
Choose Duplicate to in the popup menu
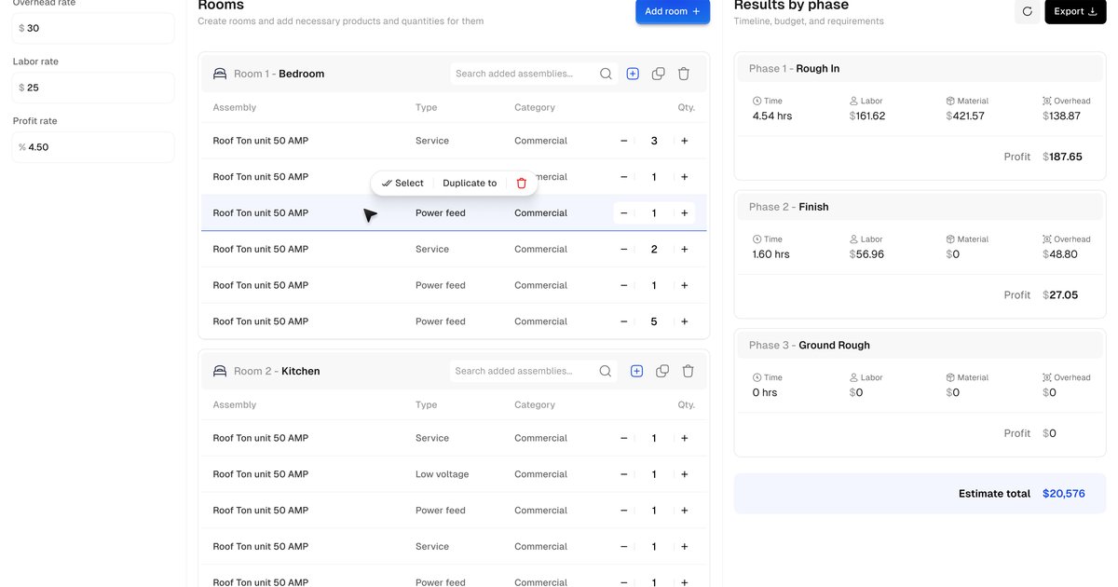tap(470, 184)
